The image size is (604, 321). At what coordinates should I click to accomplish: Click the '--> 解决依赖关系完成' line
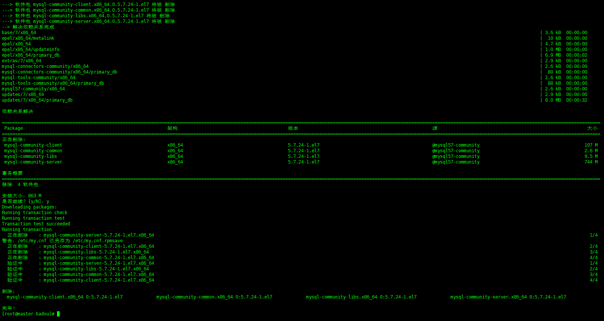[x=28, y=27]
